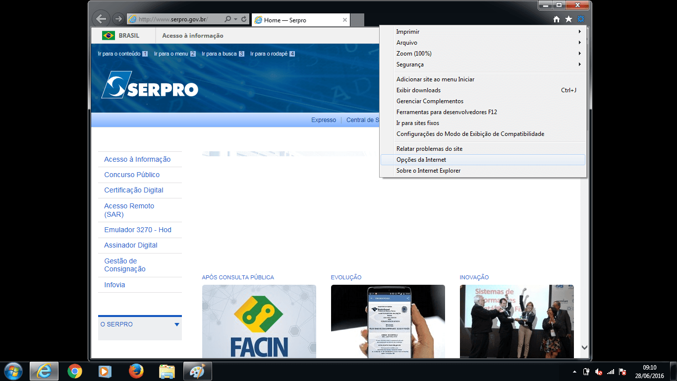Choose Relatar problemas do site
This screenshot has height=381, width=677.
pos(483,149)
